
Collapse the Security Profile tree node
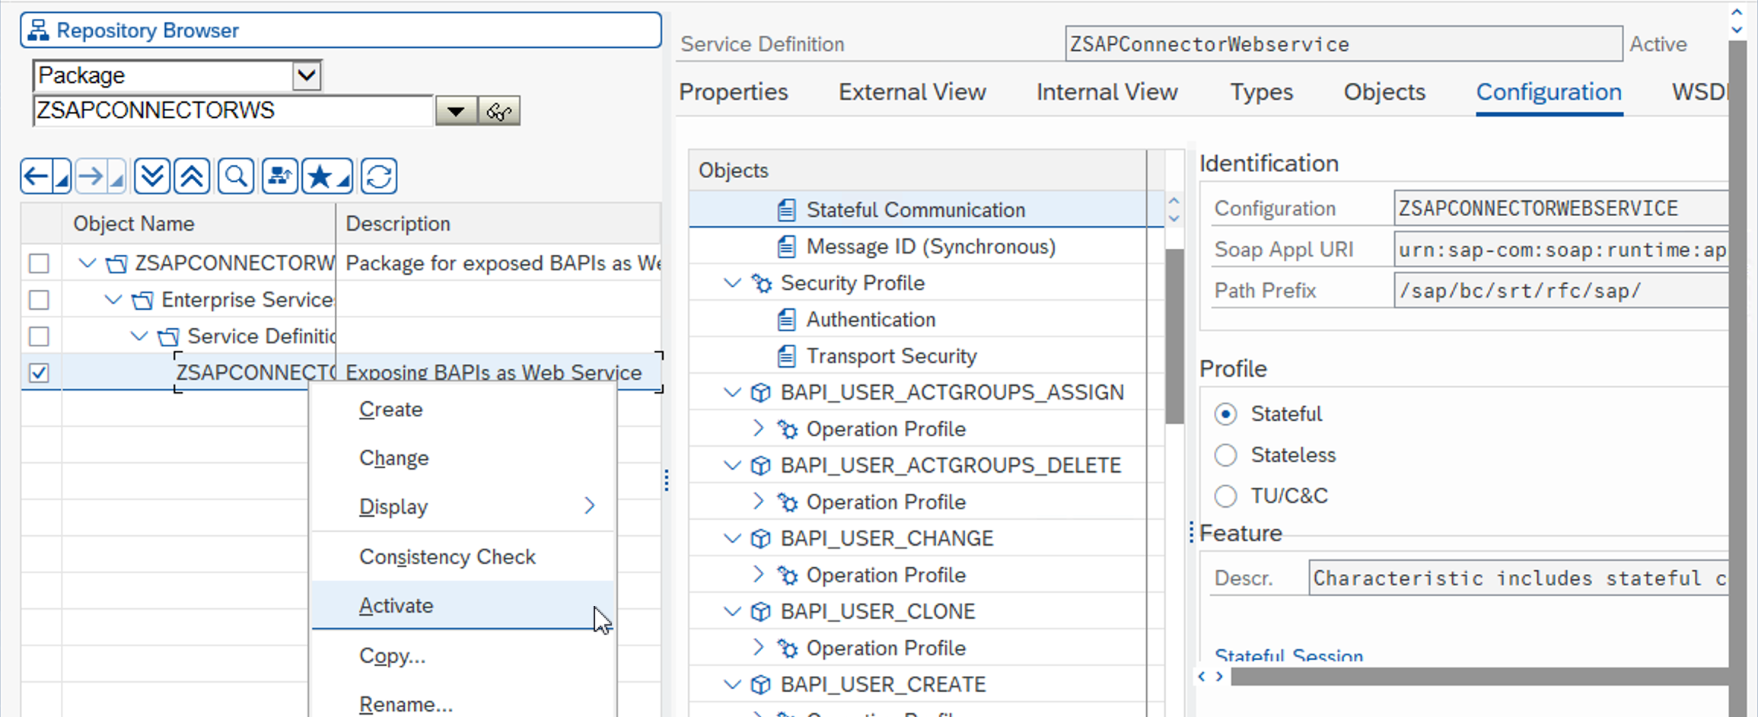pos(732,283)
